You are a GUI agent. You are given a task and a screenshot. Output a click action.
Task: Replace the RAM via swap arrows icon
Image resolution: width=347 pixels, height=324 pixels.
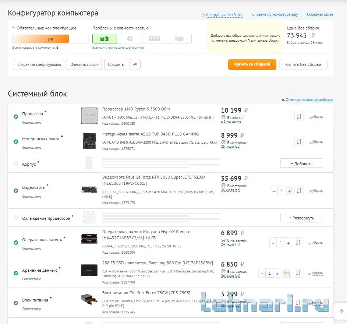[x=298, y=243]
